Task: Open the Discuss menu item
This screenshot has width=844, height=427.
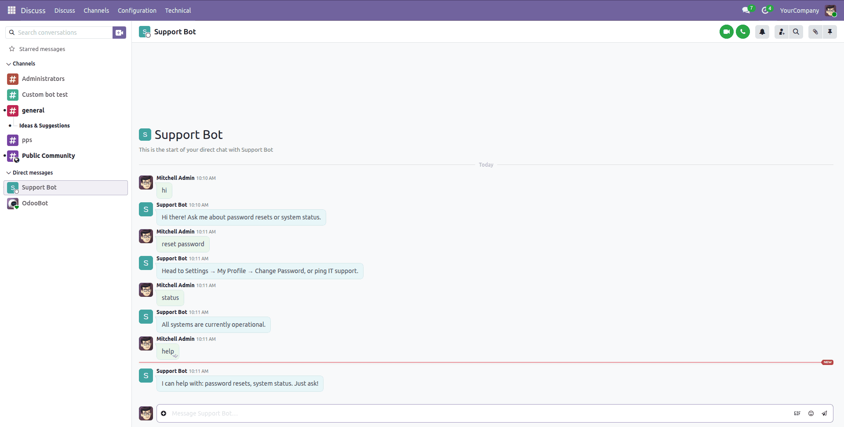Action: click(65, 10)
